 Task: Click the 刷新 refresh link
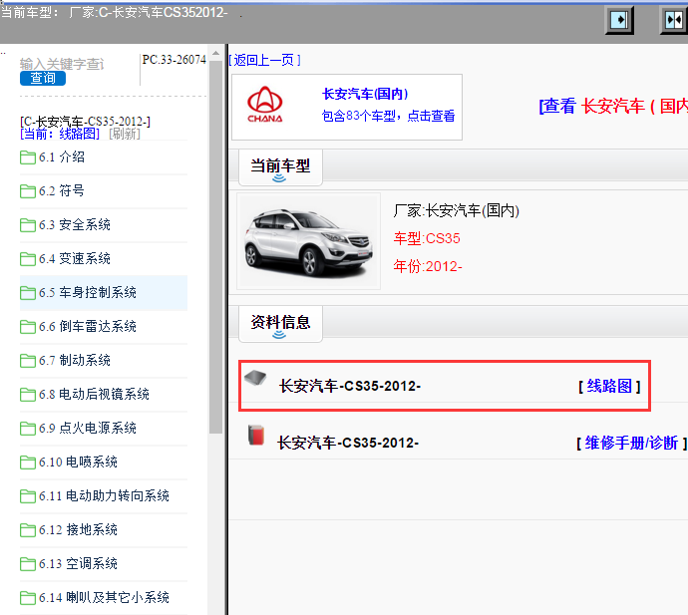tap(125, 134)
